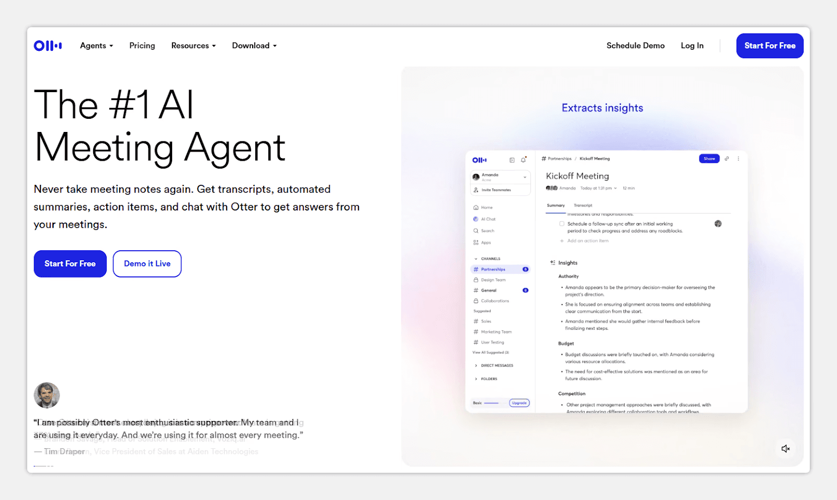Open the Today at 1:31 pm date dropdown
This screenshot has width=837, height=500.
click(x=598, y=188)
